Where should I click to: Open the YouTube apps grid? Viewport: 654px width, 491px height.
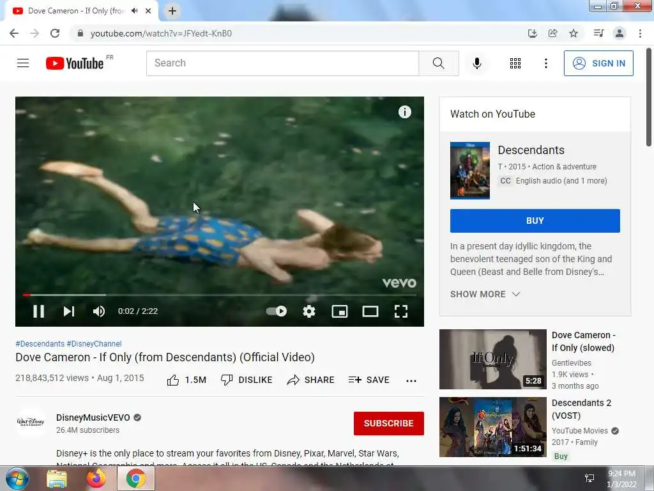pos(515,63)
